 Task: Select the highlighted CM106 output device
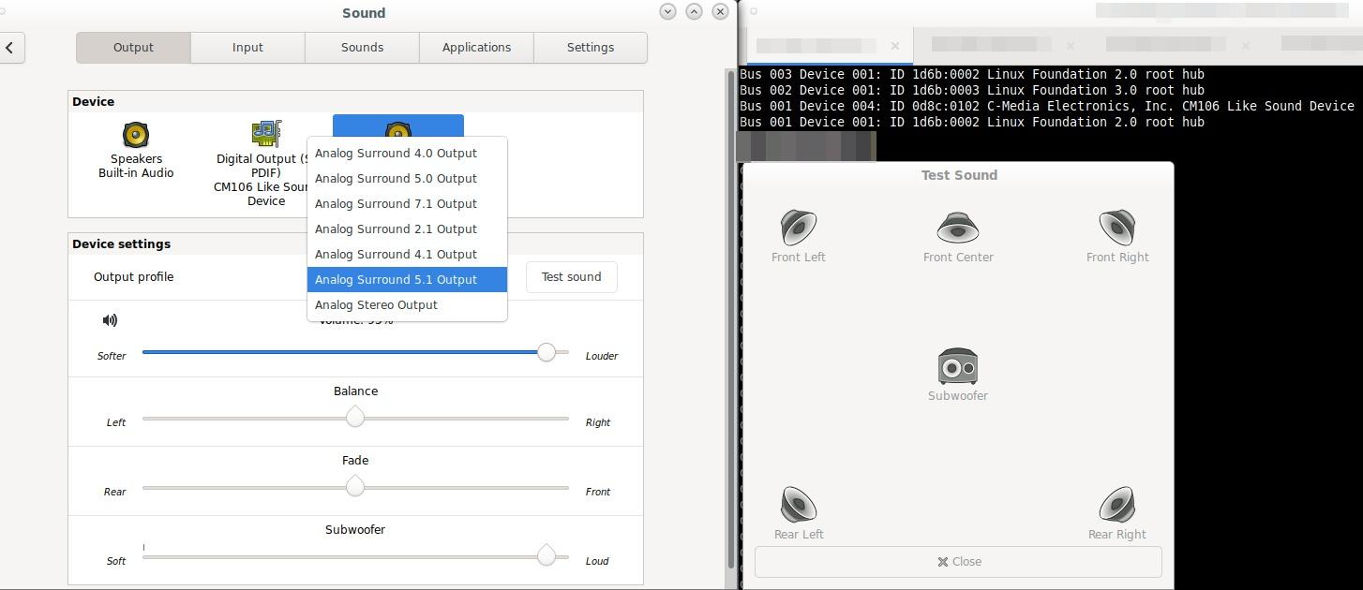(397, 125)
